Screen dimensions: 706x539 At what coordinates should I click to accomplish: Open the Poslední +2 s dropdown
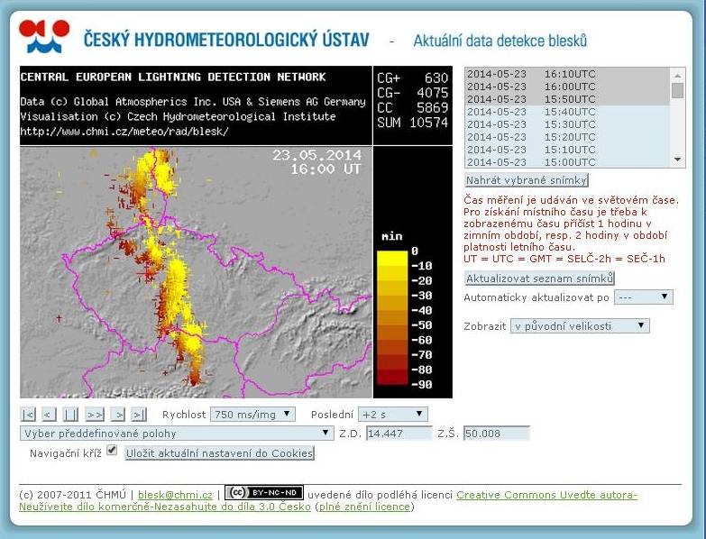(x=392, y=415)
